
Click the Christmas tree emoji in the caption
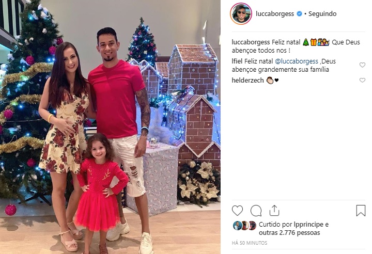click(306, 42)
